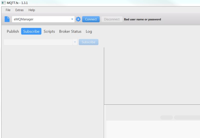This screenshot has width=200, height=138.
Task: Expand the topic dropdown arrow
Action: [x=75, y=42]
